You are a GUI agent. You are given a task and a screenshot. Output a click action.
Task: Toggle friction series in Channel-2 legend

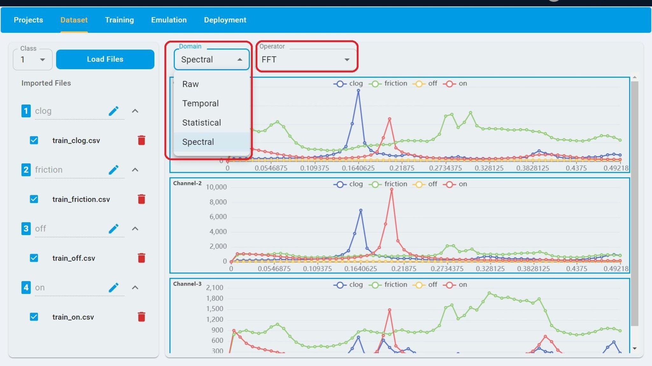click(388, 184)
